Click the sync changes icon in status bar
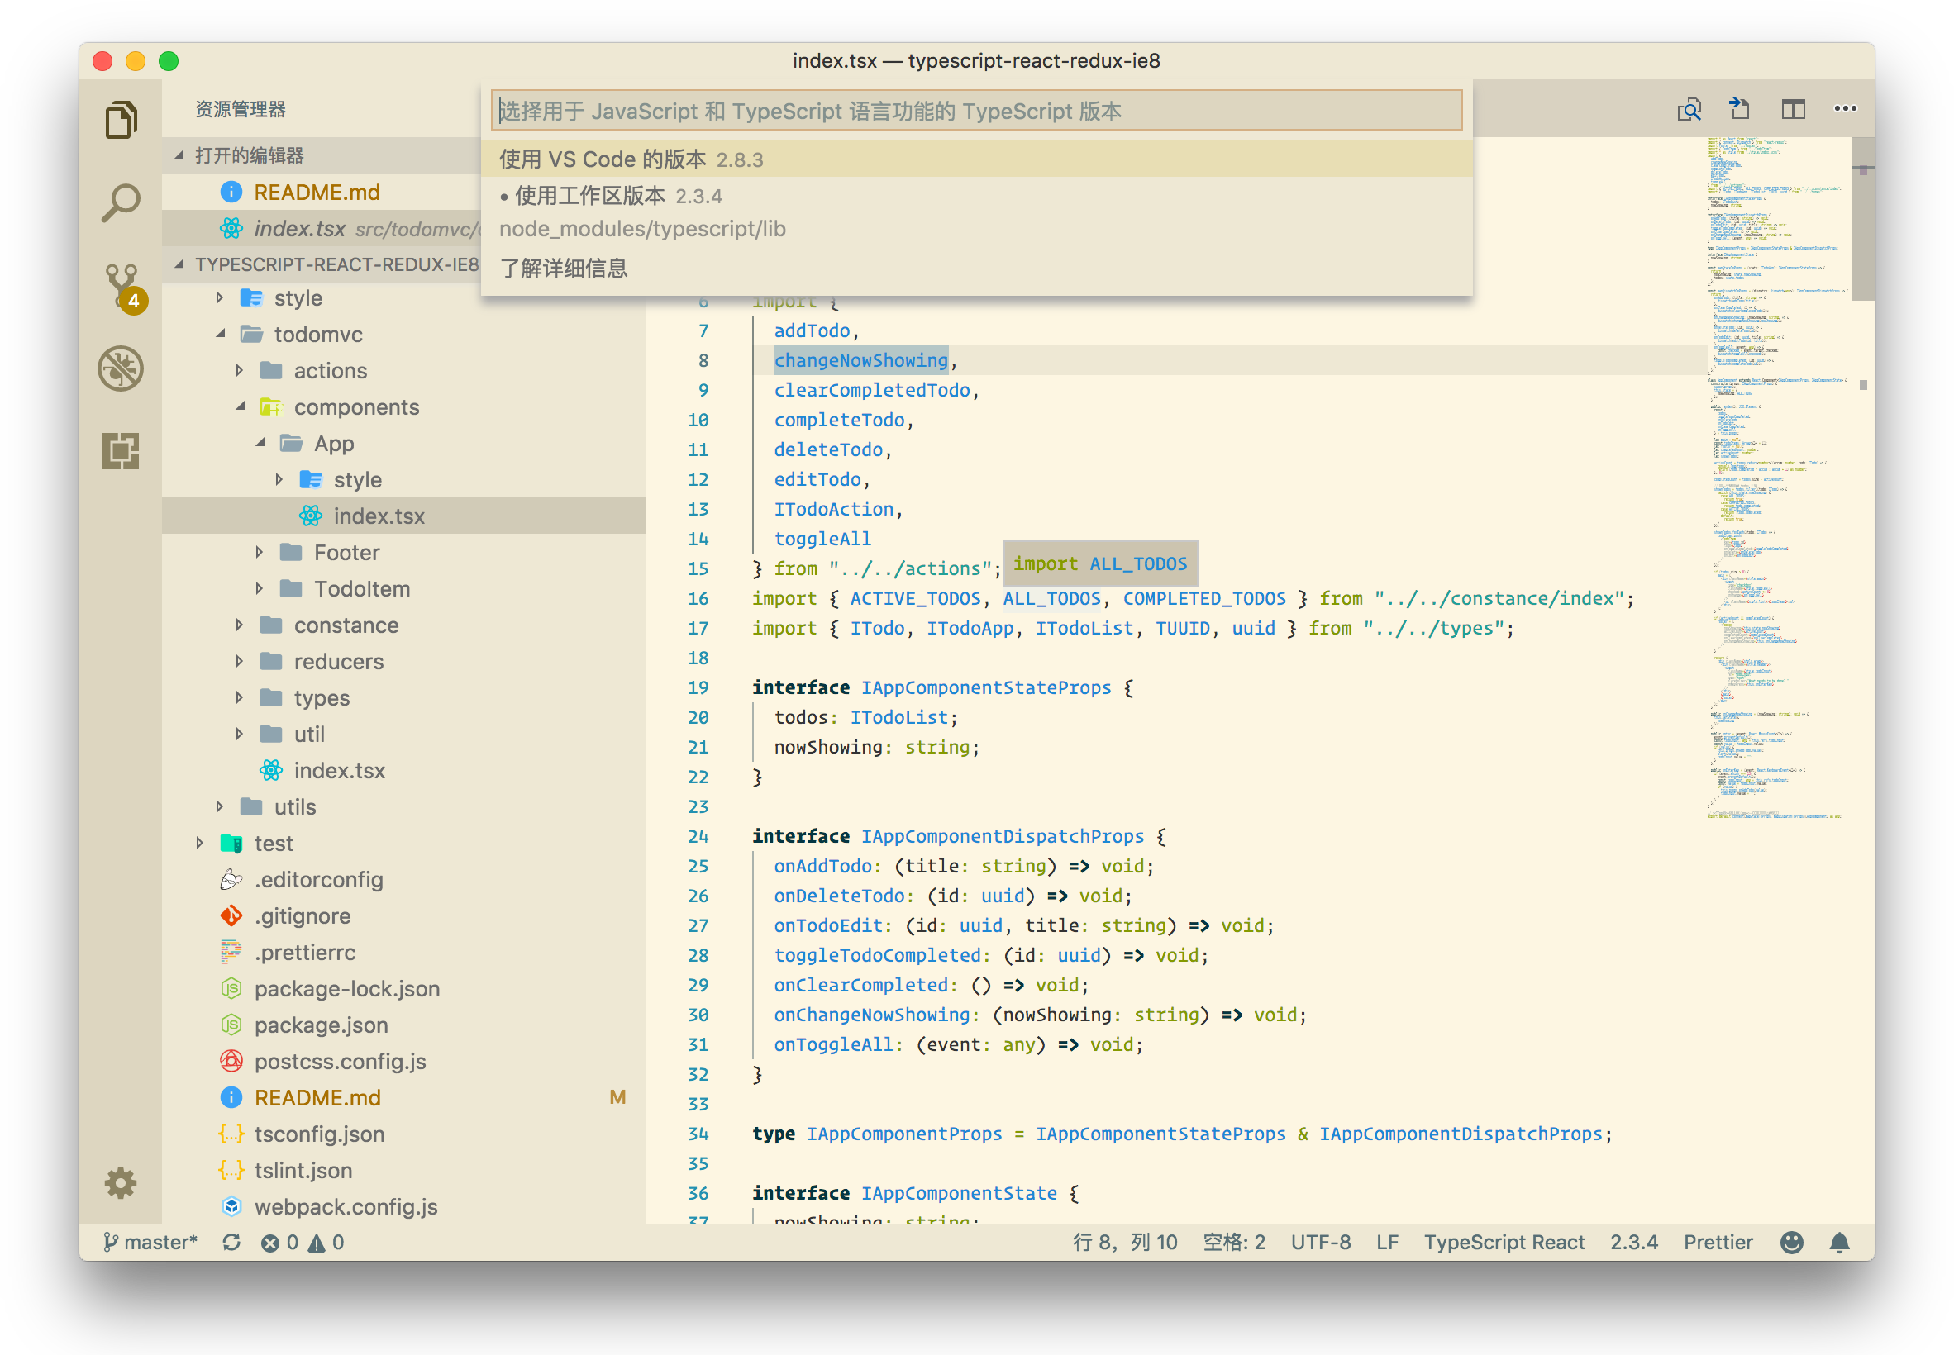1954x1355 pixels. point(231,1242)
